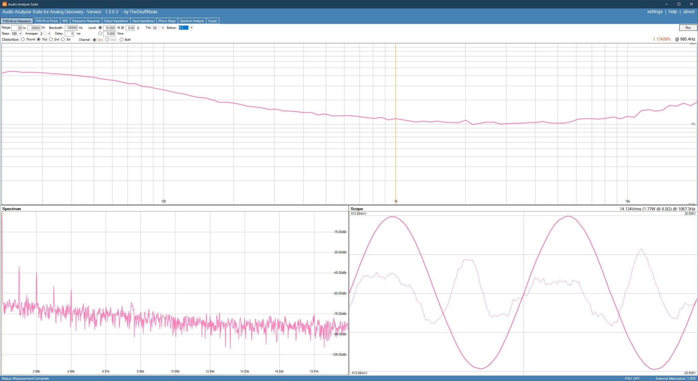The image size is (698, 381).
Task: Click the 612.884mV scope scale label
Action: coord(359,214)
